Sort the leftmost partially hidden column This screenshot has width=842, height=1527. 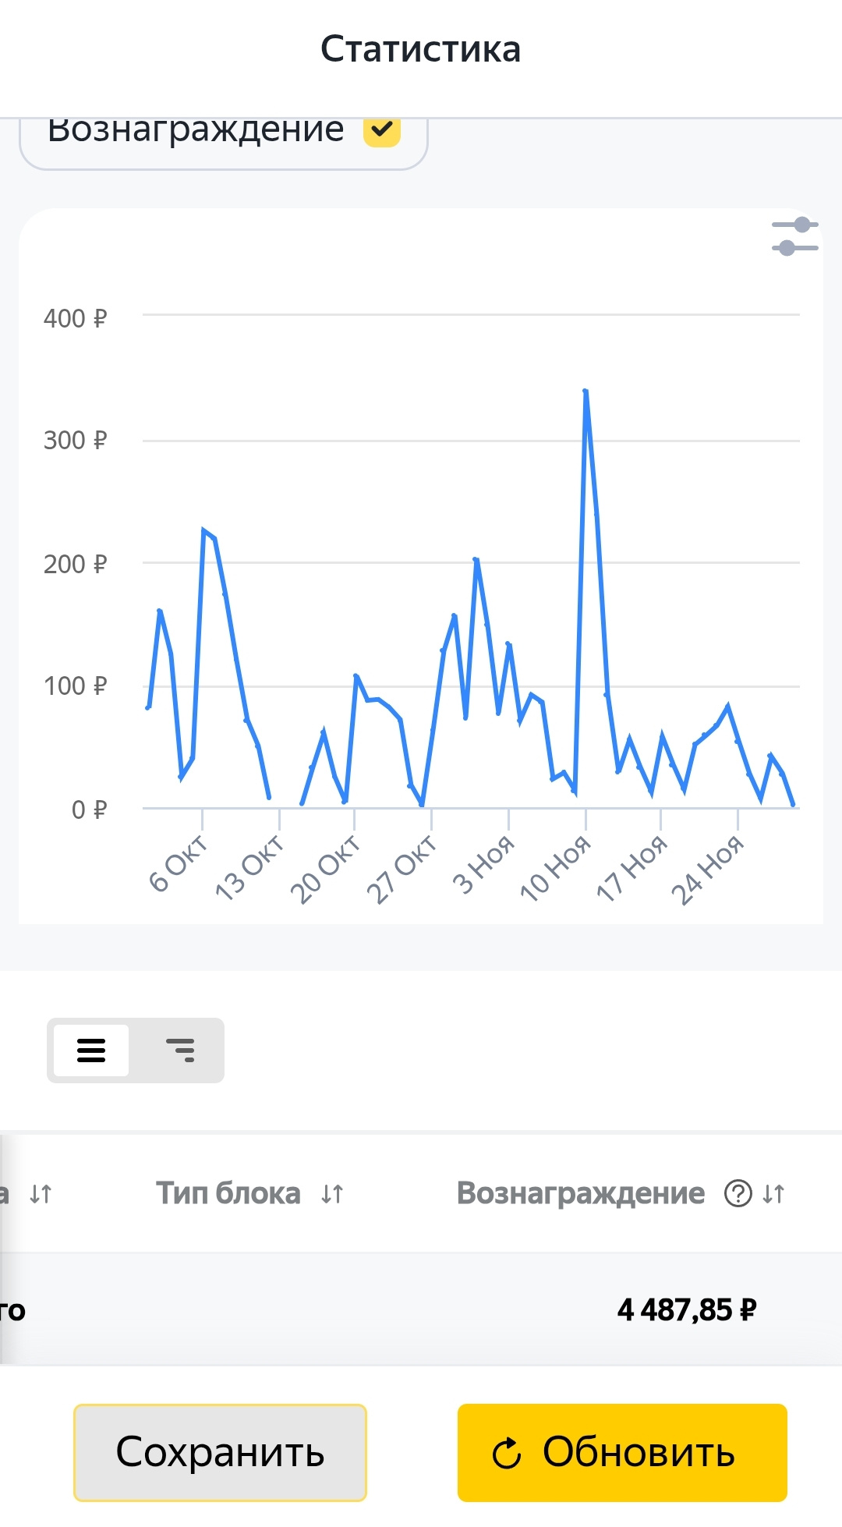click(x=40, y=1193)
